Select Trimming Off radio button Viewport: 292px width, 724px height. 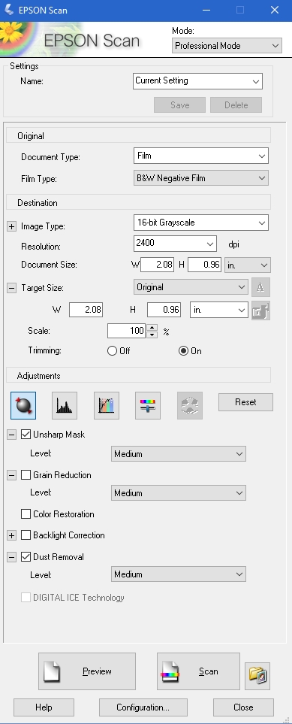112,351
